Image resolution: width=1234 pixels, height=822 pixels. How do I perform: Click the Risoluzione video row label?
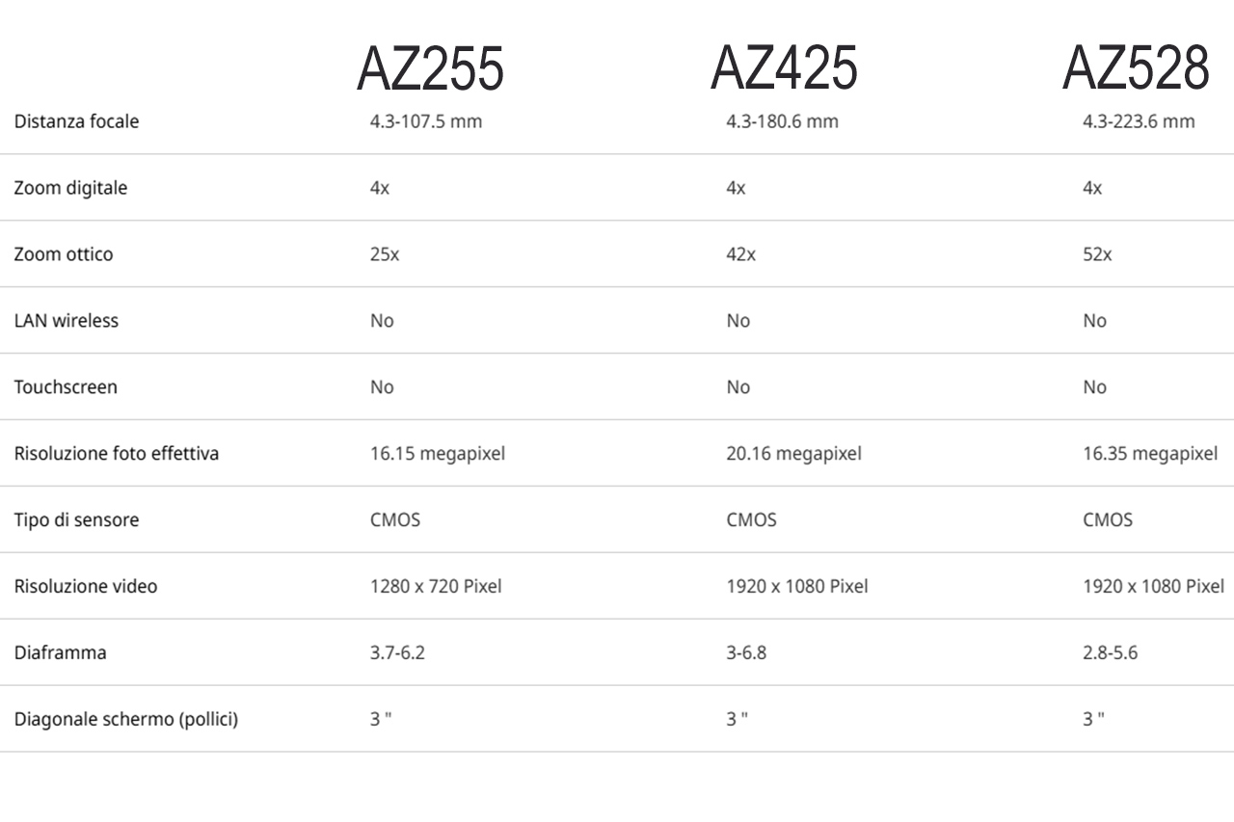click(86, 586)
